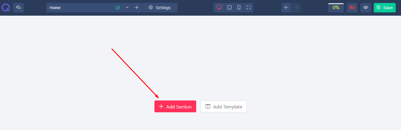The image size is (401, 130).
Task: Redo with the right arrow
Action: pos(296,8)
